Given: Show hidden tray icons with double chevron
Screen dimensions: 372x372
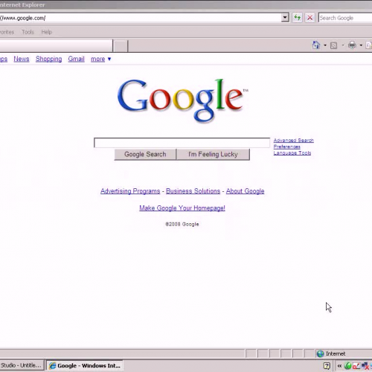Looking at the screenshot, I should pyautogui.click(x=339, y=365).
